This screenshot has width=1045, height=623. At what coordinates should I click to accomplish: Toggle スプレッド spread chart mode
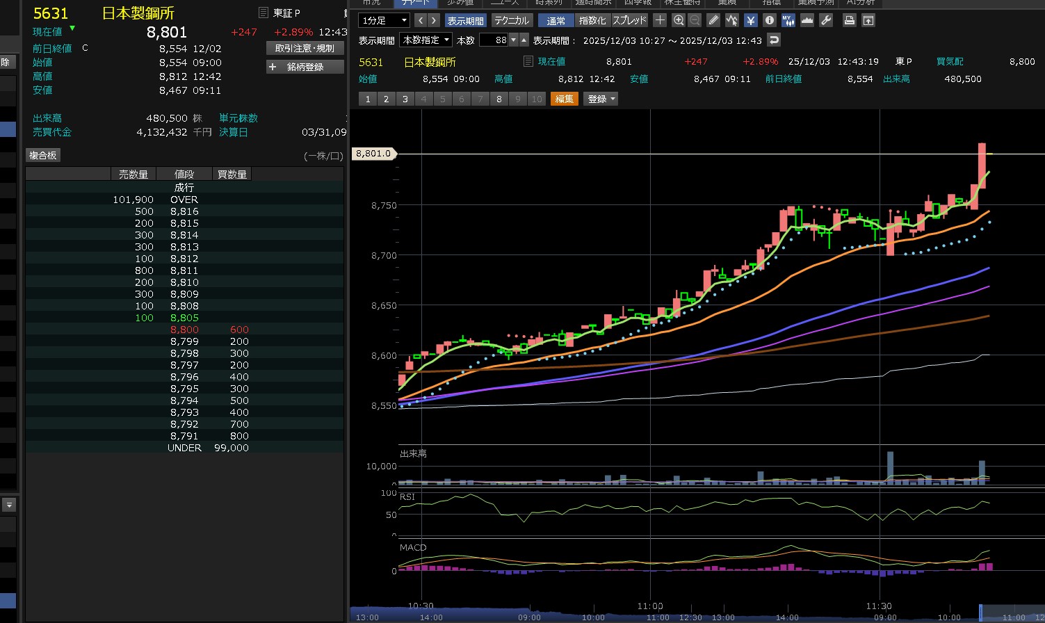[x=629, y=21]
